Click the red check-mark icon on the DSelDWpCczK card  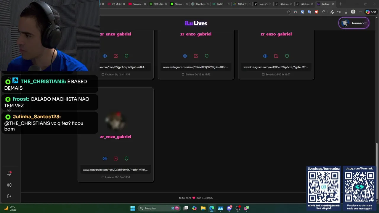[276, 56]
